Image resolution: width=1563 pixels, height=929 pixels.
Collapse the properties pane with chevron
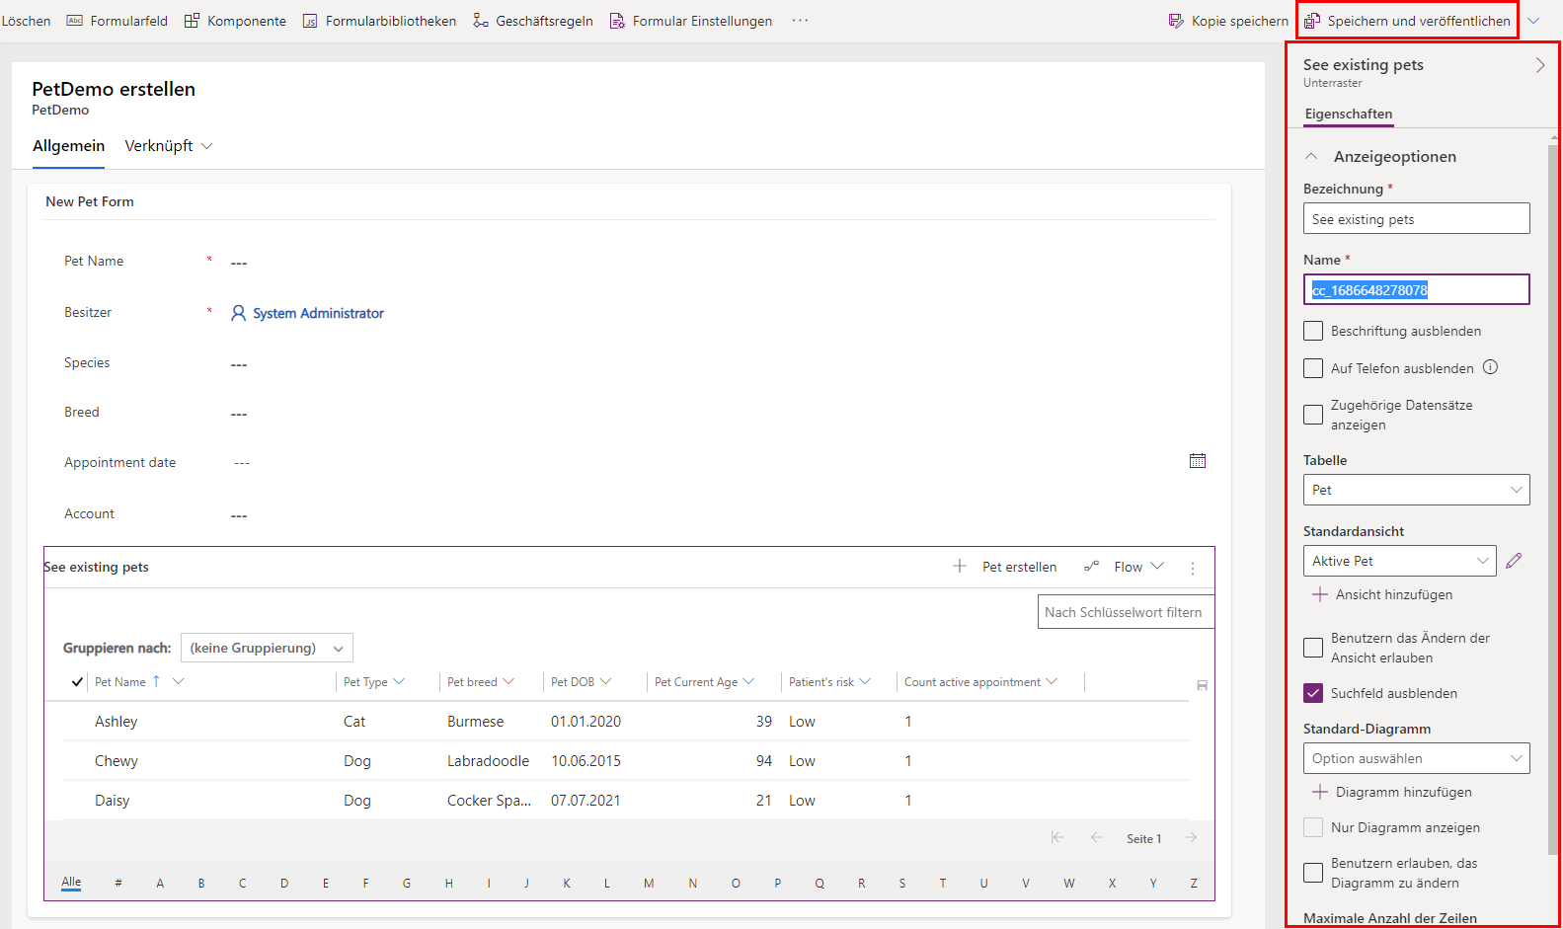[1540, 65]
